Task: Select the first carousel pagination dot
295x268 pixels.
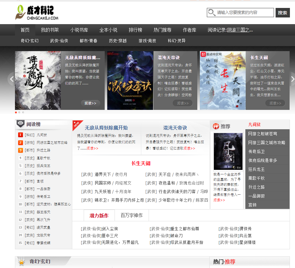Action: [x=16, y=112]
